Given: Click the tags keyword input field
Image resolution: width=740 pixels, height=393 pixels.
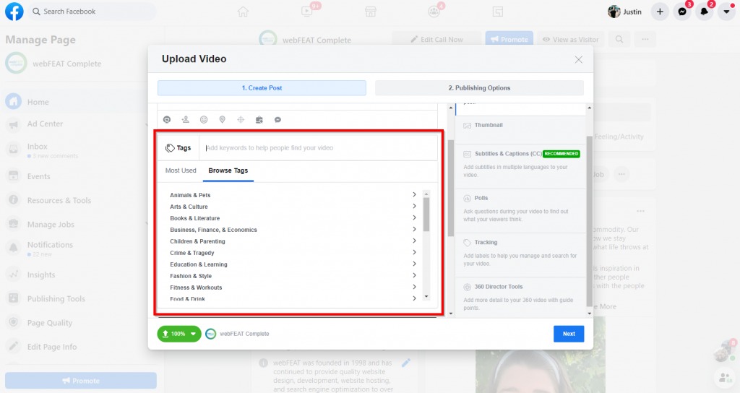Looking at the screenshot, I should pos(318,148).
